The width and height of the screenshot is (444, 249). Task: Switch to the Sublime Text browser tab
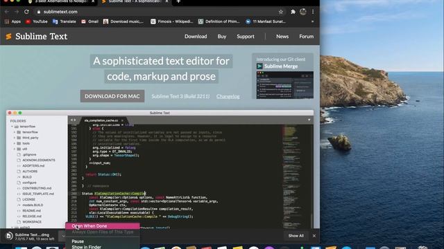coord(135,1)
